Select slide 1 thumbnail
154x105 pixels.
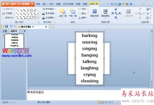click(x=14, y=41)
